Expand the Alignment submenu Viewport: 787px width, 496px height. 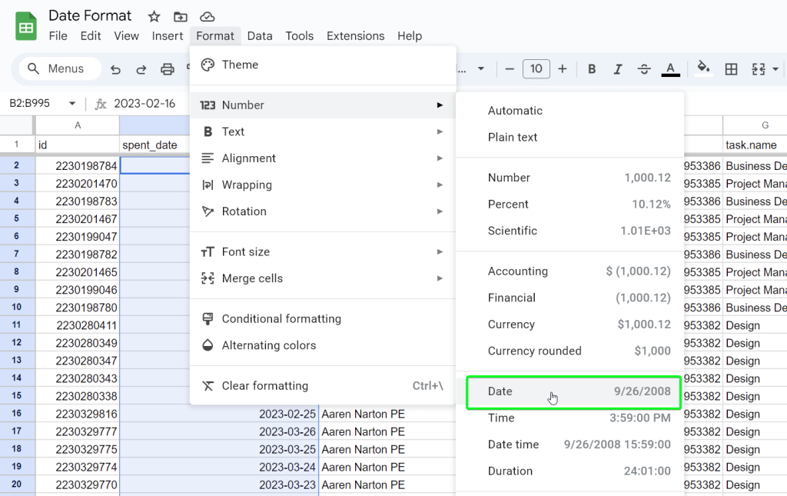323,158
